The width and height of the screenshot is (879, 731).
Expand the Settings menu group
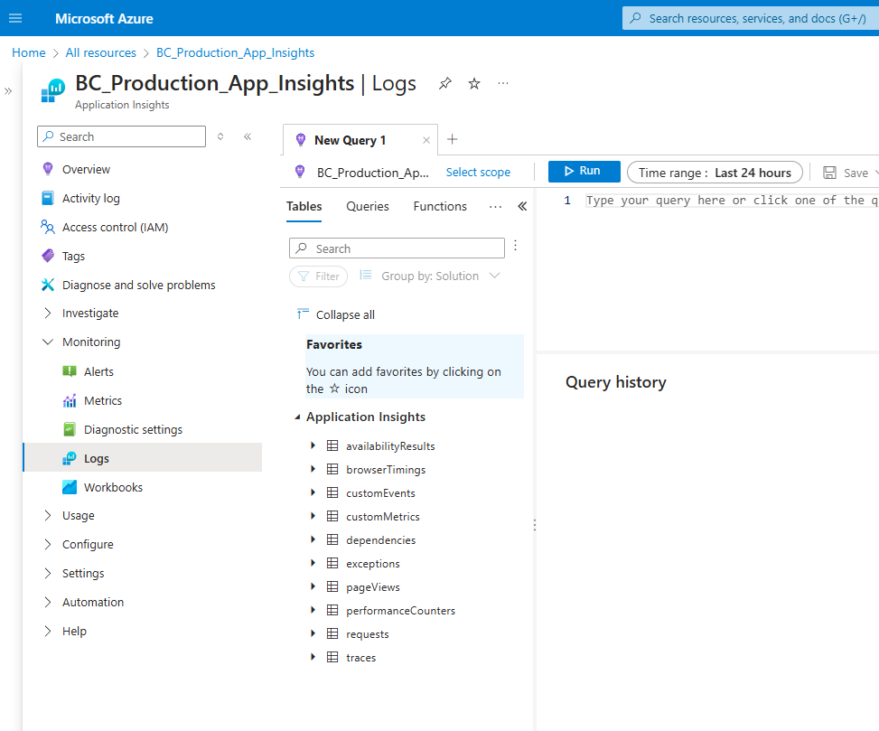[x=48, y=573]
